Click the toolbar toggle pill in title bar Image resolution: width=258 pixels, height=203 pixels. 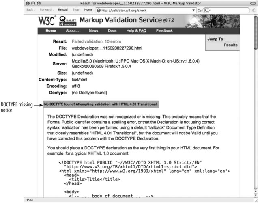tap(253, 3)
